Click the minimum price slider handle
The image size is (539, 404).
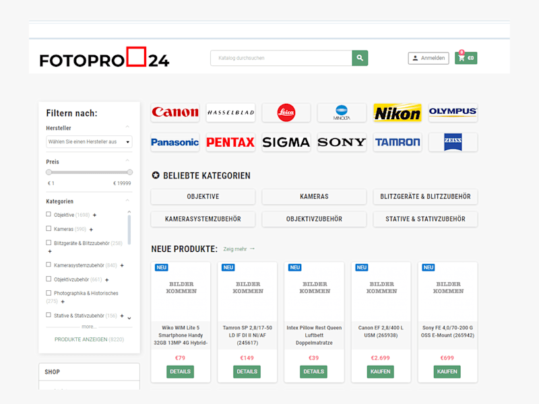pos(49,172)
